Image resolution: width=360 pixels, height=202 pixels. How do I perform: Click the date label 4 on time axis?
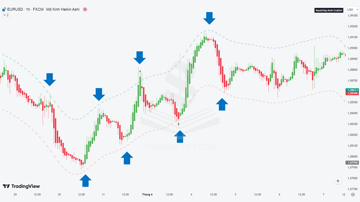pyautogui.click(x=192, y=194)
